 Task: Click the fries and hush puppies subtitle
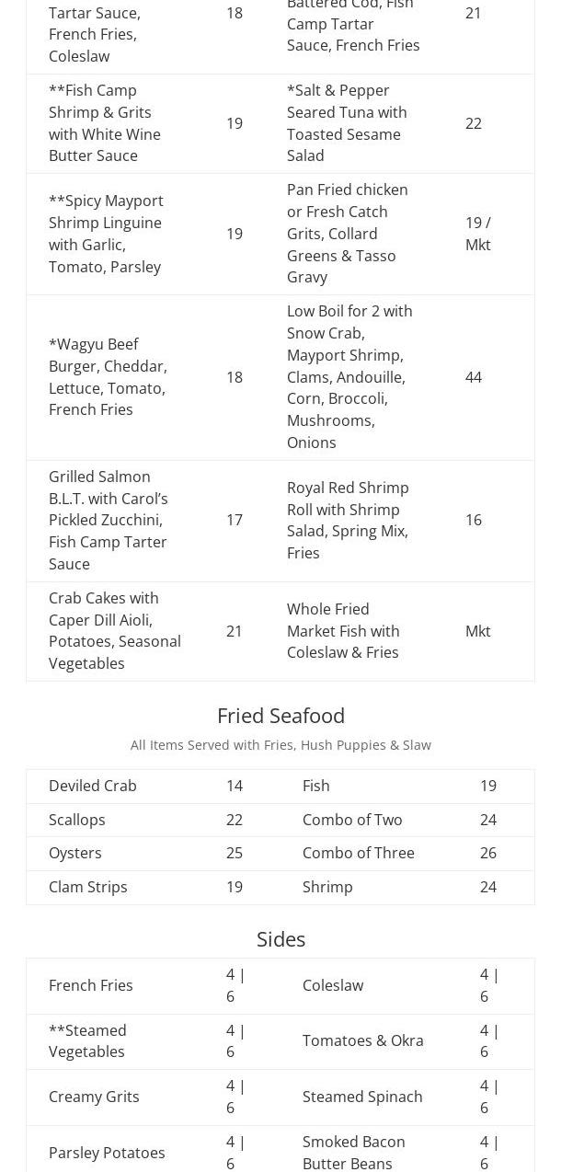point(280,745)
